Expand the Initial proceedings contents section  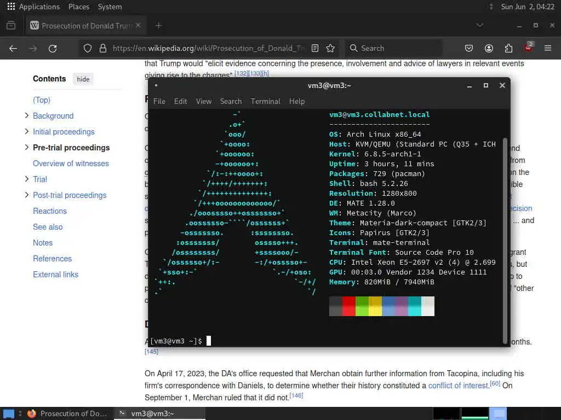point(26,131)
